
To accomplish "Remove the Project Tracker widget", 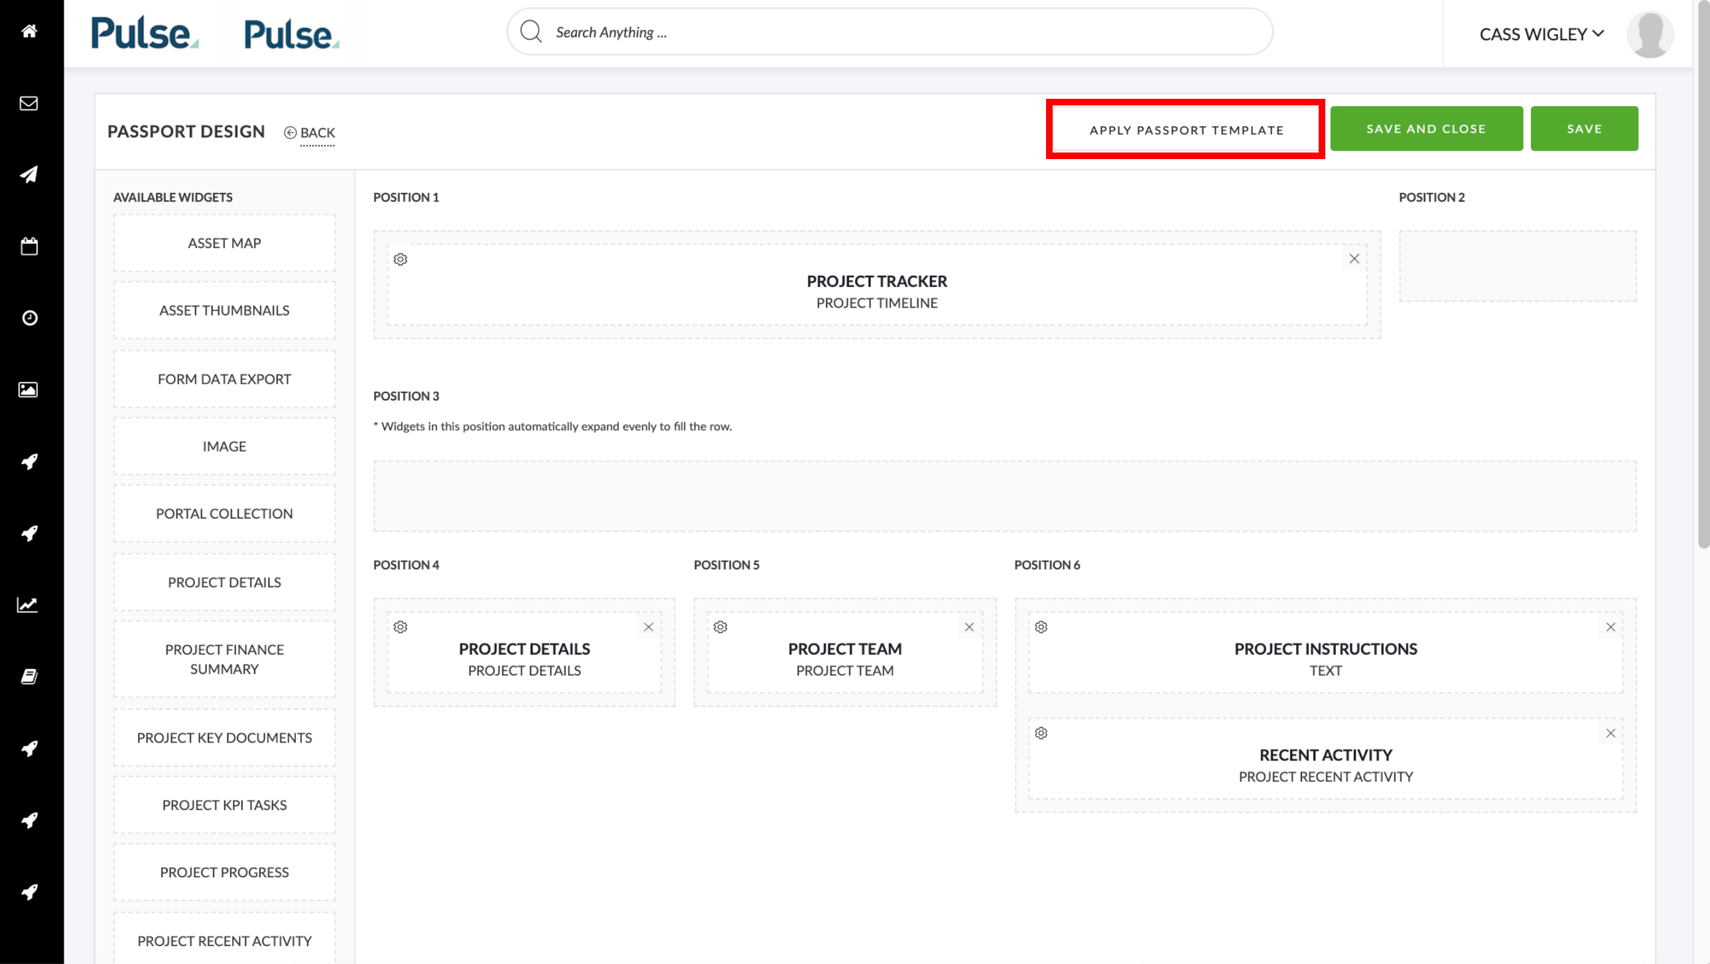I will pyautogui.click(x=1354, y=259).
